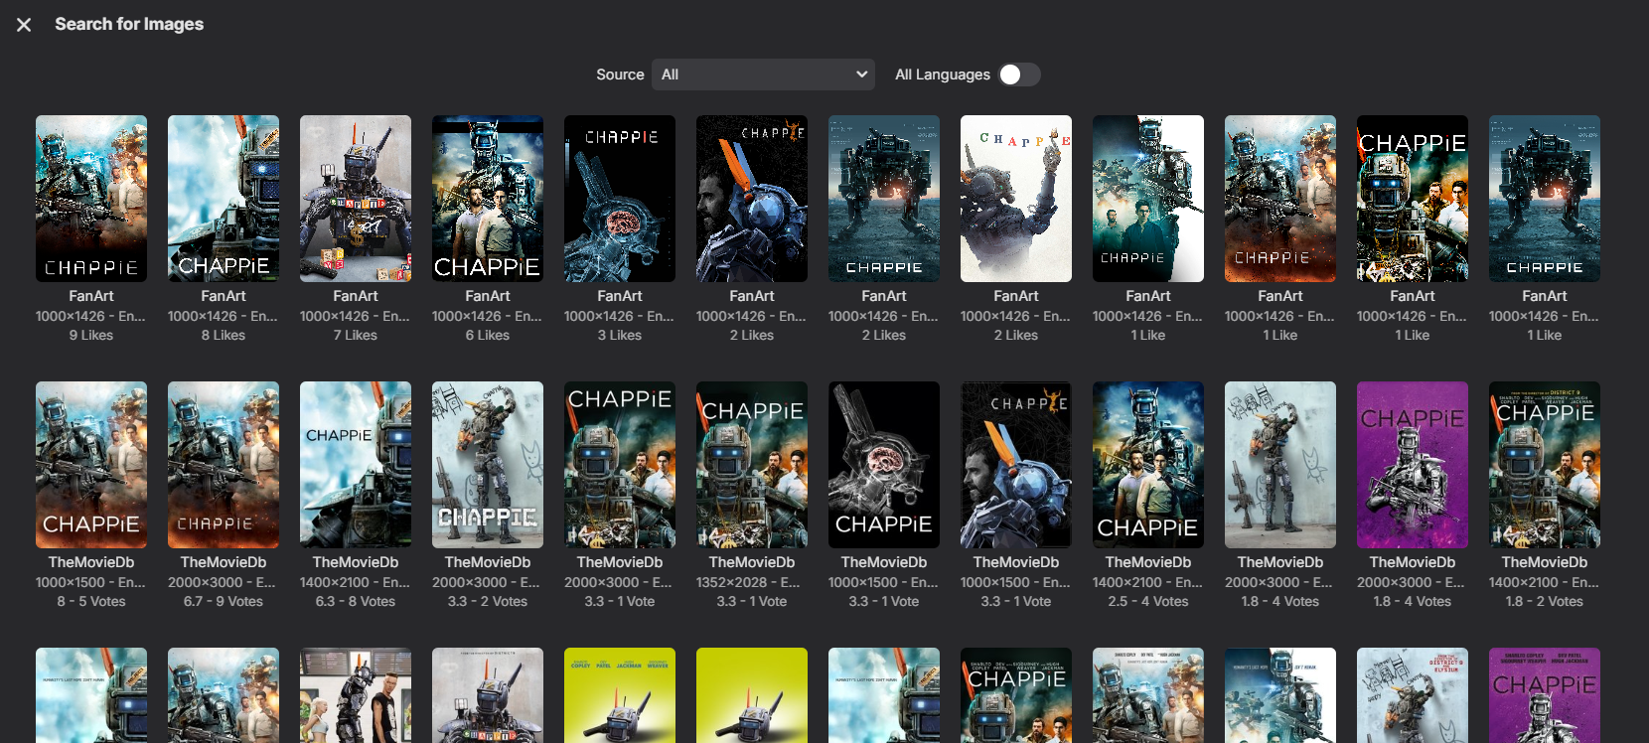Pick the TheMovieDb poster rated 8 with 5 Votes
1649x743 pixels.
tap(91, 465)
